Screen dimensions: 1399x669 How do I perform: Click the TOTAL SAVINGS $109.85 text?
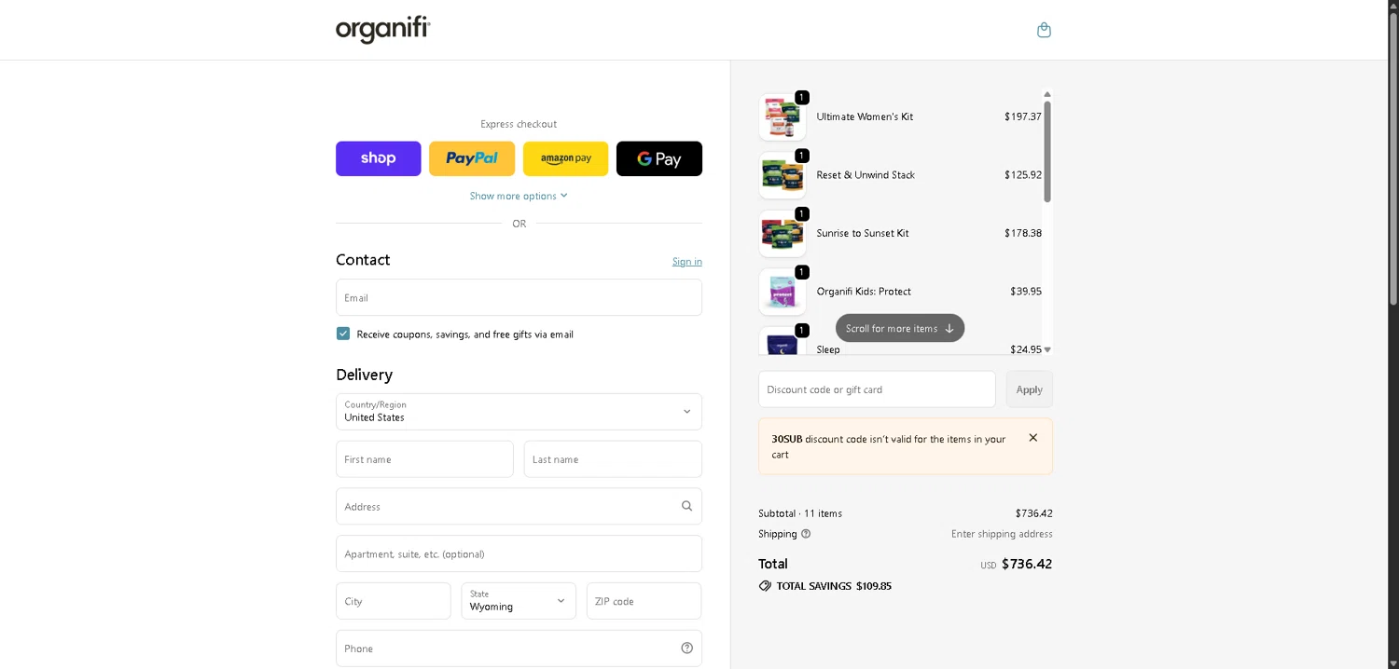click(834, 586)
